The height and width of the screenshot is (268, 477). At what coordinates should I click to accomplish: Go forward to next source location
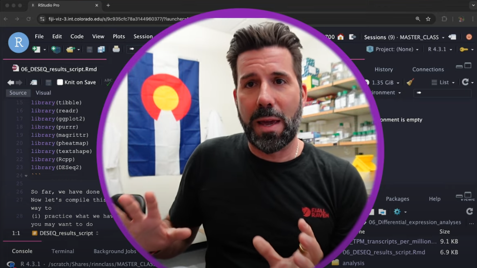[19, 82]
